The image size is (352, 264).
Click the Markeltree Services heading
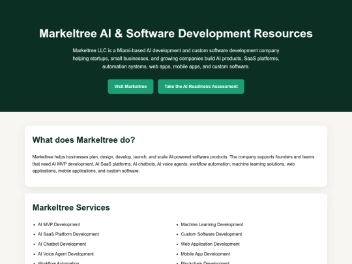[x=71, y=208]
